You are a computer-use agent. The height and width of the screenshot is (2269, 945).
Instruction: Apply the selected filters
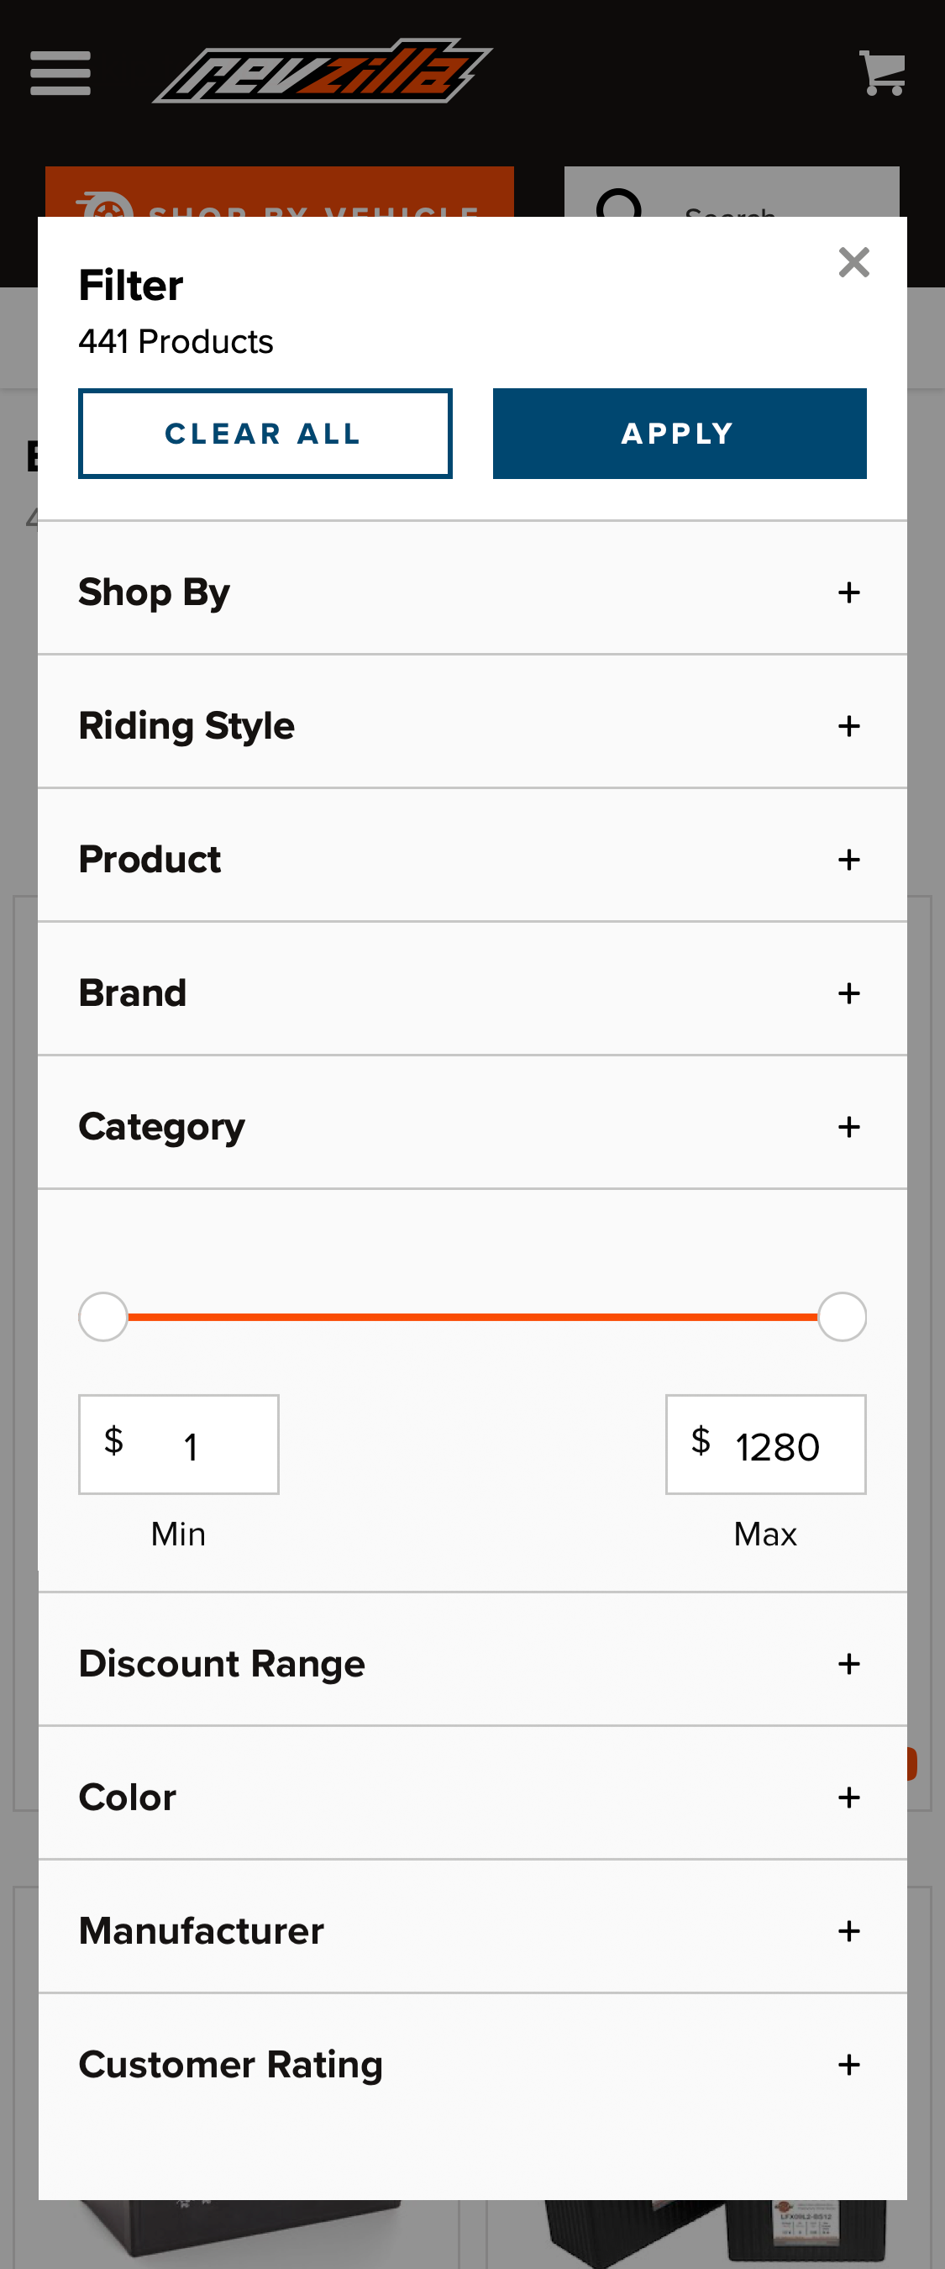678,434
